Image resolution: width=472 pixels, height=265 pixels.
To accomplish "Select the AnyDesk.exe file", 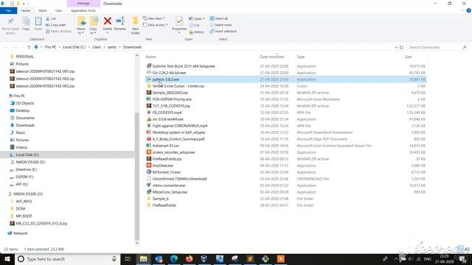I will (162, 165).
